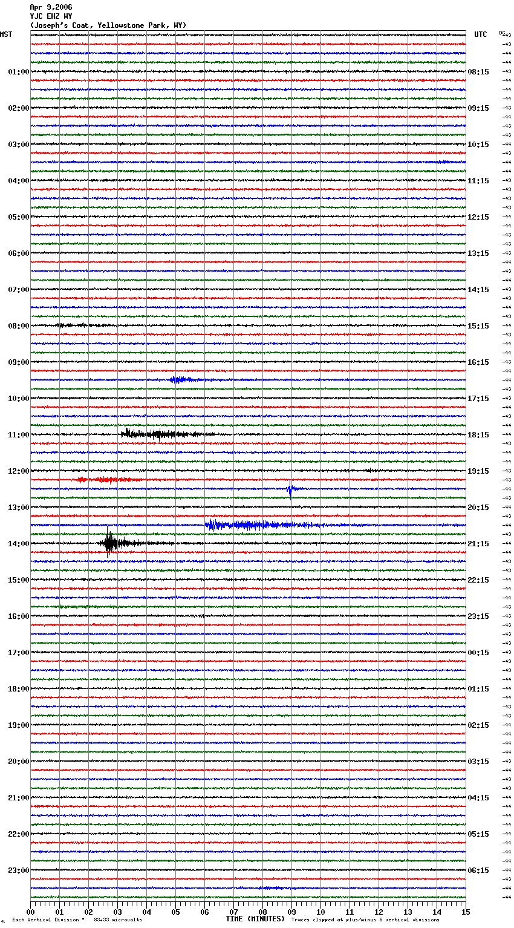Image resolution: width=514 pixels, height=928 pixels.
Task: Click the "Traces clipped at plus/minus 5 vertical divisions" note
Action: (x=365, y=920)
